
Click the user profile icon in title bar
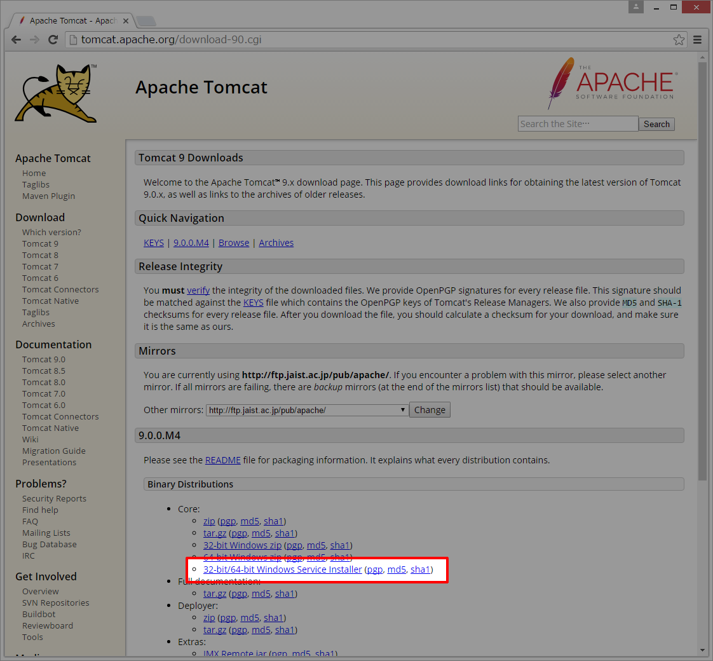(x=635, y=6)
